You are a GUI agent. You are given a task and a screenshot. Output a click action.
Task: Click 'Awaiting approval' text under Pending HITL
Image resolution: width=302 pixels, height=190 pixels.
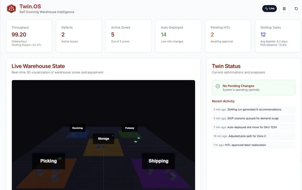coord(222,41)
